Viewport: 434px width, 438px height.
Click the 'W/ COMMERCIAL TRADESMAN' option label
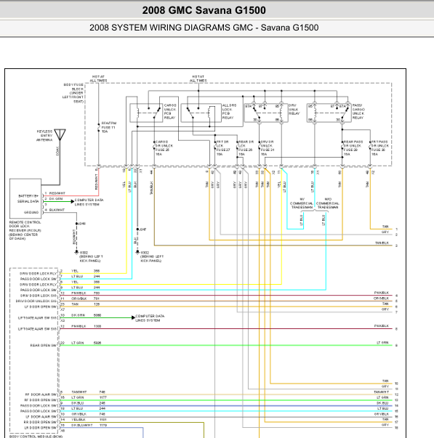[x=302, y=203]
